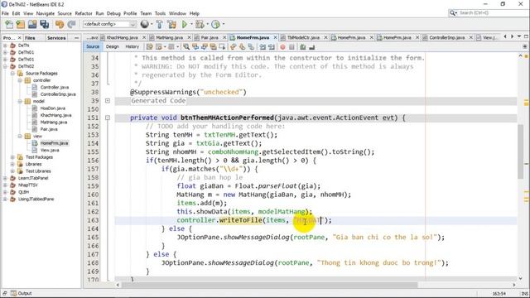Run the project with green play icon
This screenshot has height=298, width=530.
185,24
